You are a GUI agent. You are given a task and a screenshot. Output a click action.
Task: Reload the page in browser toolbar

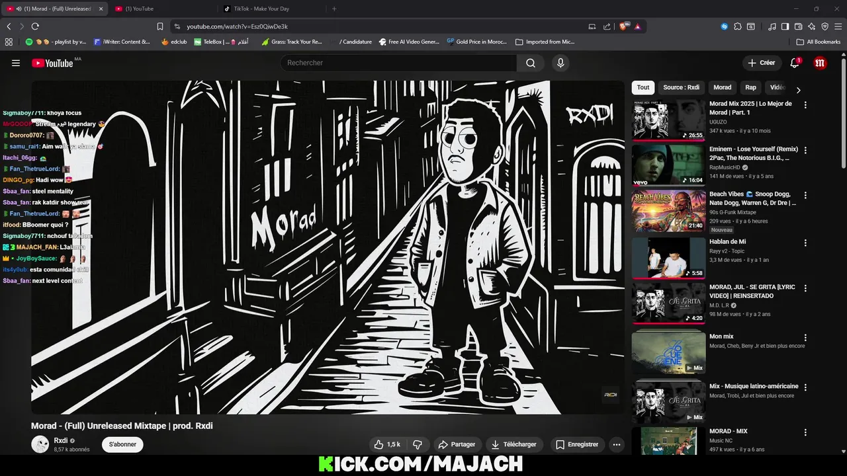35,26
